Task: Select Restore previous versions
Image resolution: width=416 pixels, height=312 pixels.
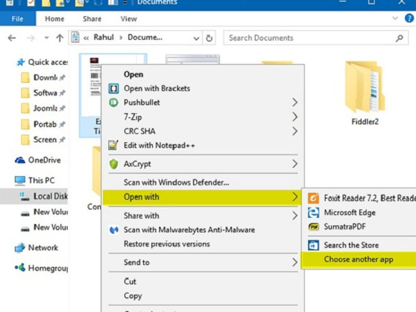Action: tap(166, 244)
